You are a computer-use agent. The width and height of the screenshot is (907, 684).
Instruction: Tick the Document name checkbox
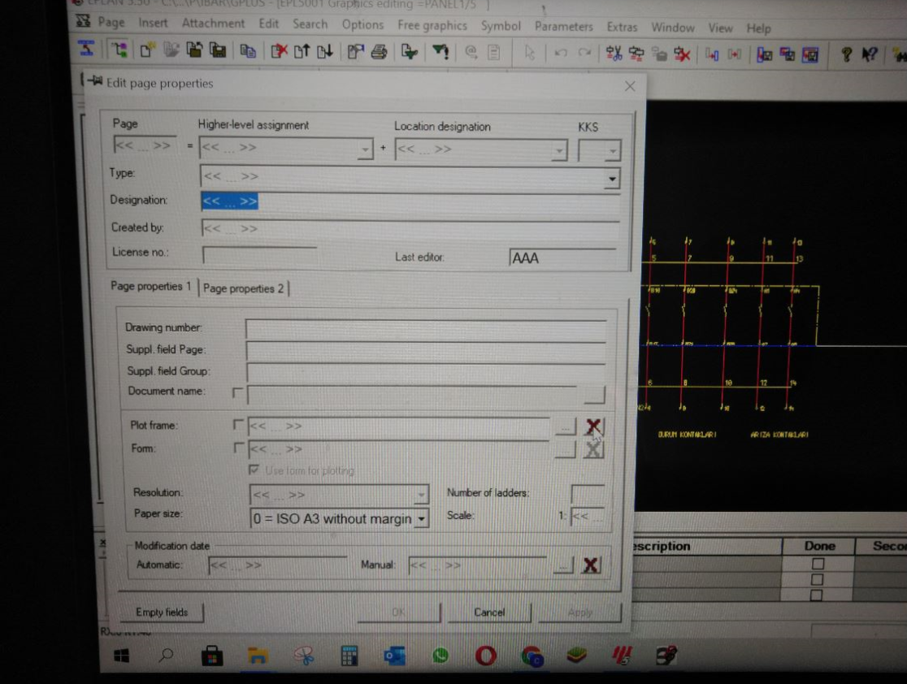[x=237, y=392]
